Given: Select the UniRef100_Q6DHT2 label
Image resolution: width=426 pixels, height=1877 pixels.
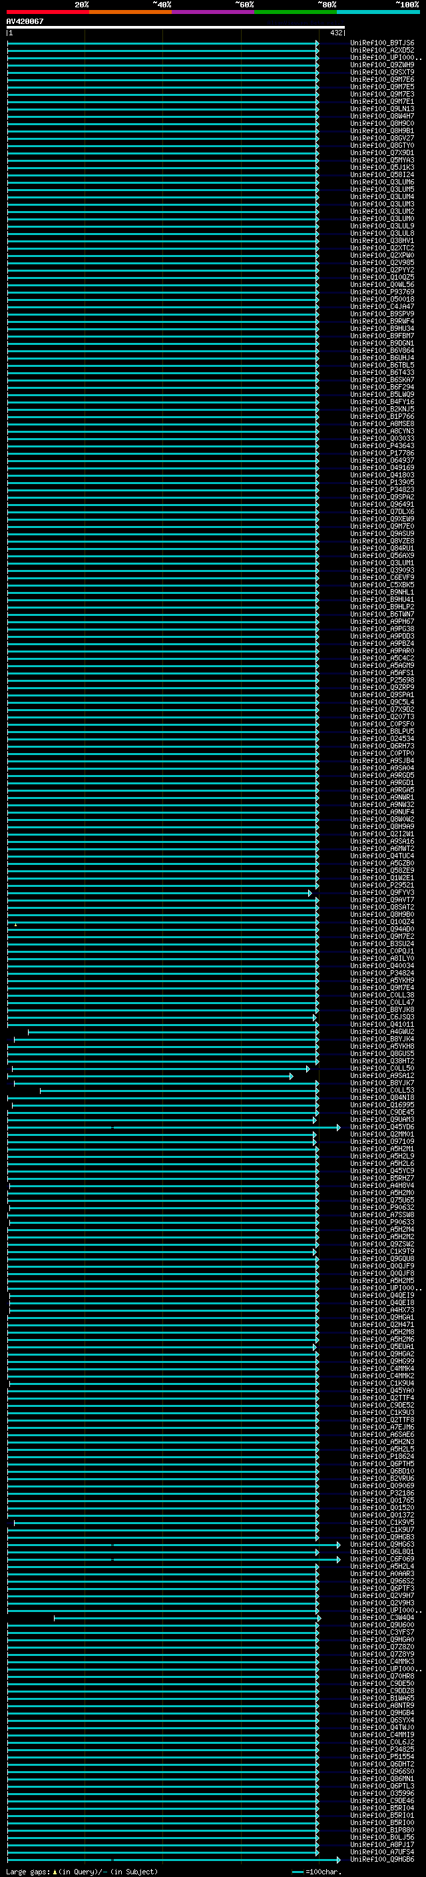Looking at the screenshot, I should tap(382, 1764).
